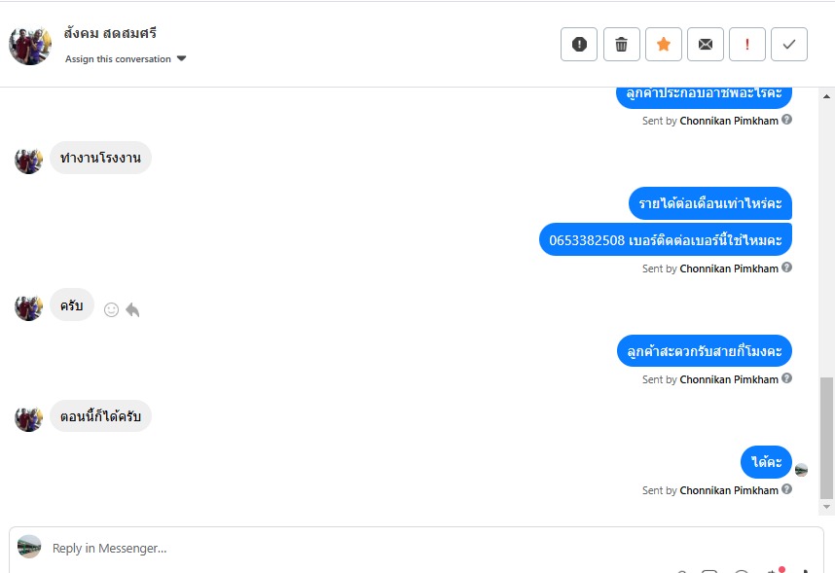The width and height of the screenshot is (835, 573).
Task: Toggle the orange follow-up star
Action: tap(663, 45)
